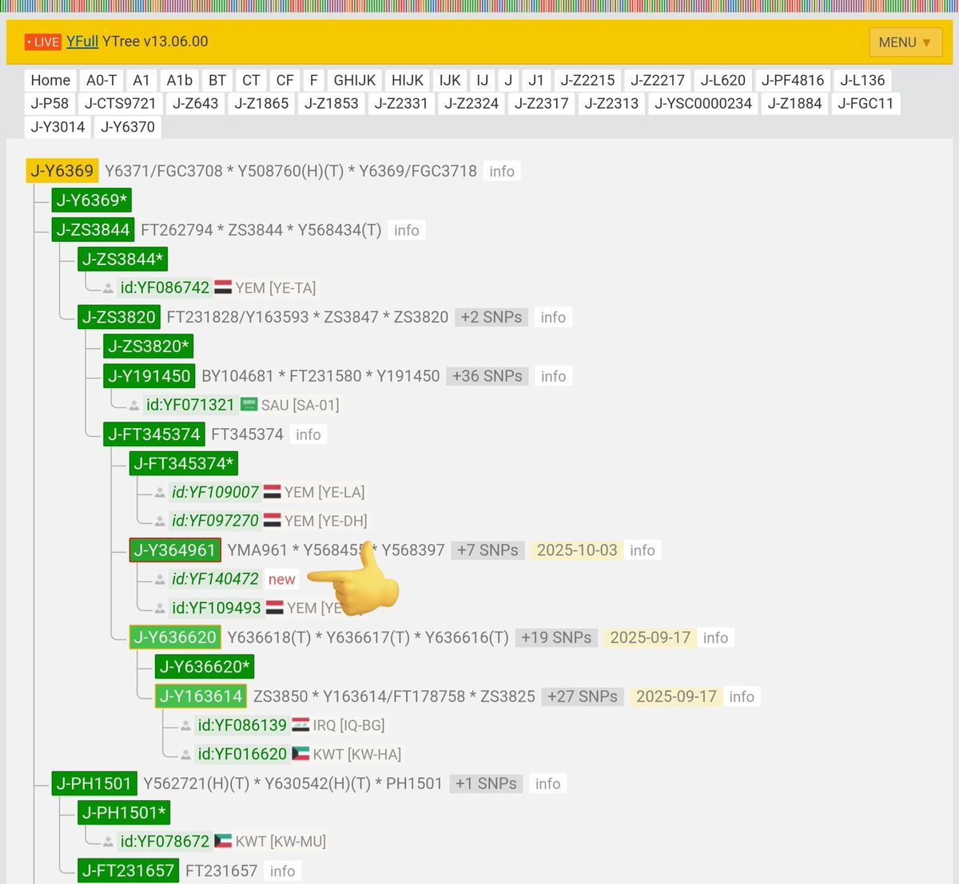This screenshot has width=959, height=884.
Task: Open the J-FGC11 breadcrumb
Action: point(865,103)
